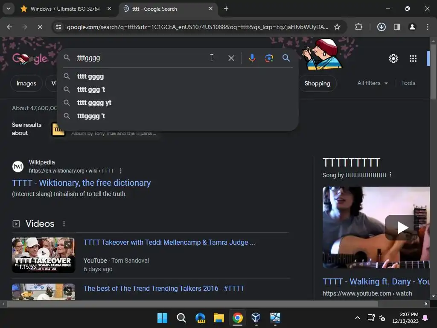The width and height of the screenshot is (437, 328).
Task: Open TTTT Takeover video link
Action: coord(169,243)
